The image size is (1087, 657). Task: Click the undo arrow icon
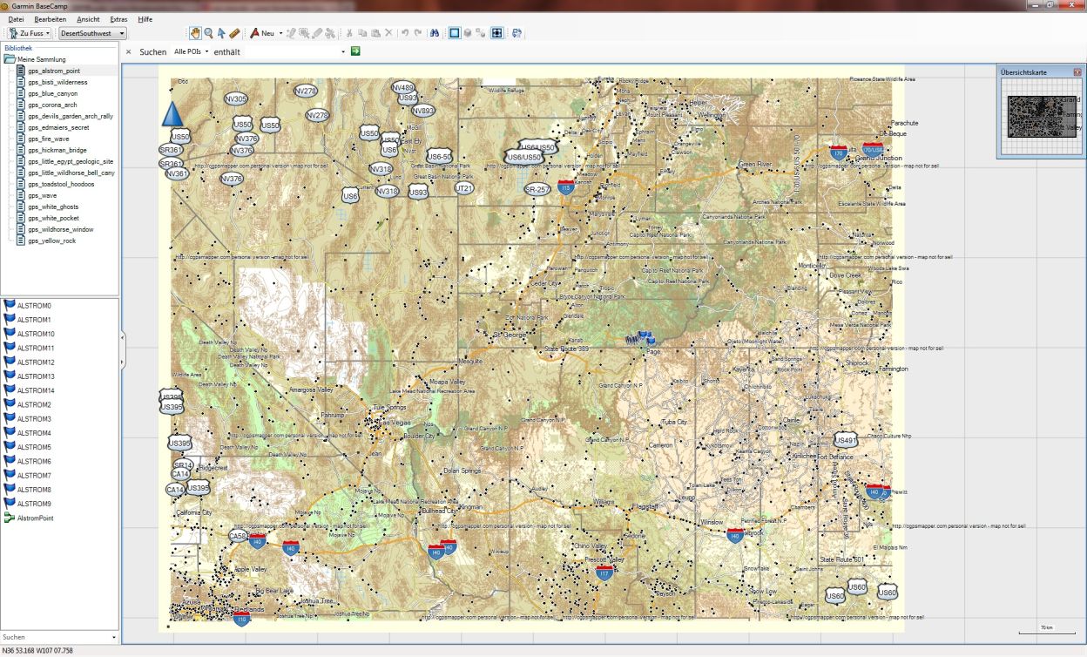coord(405,33)
